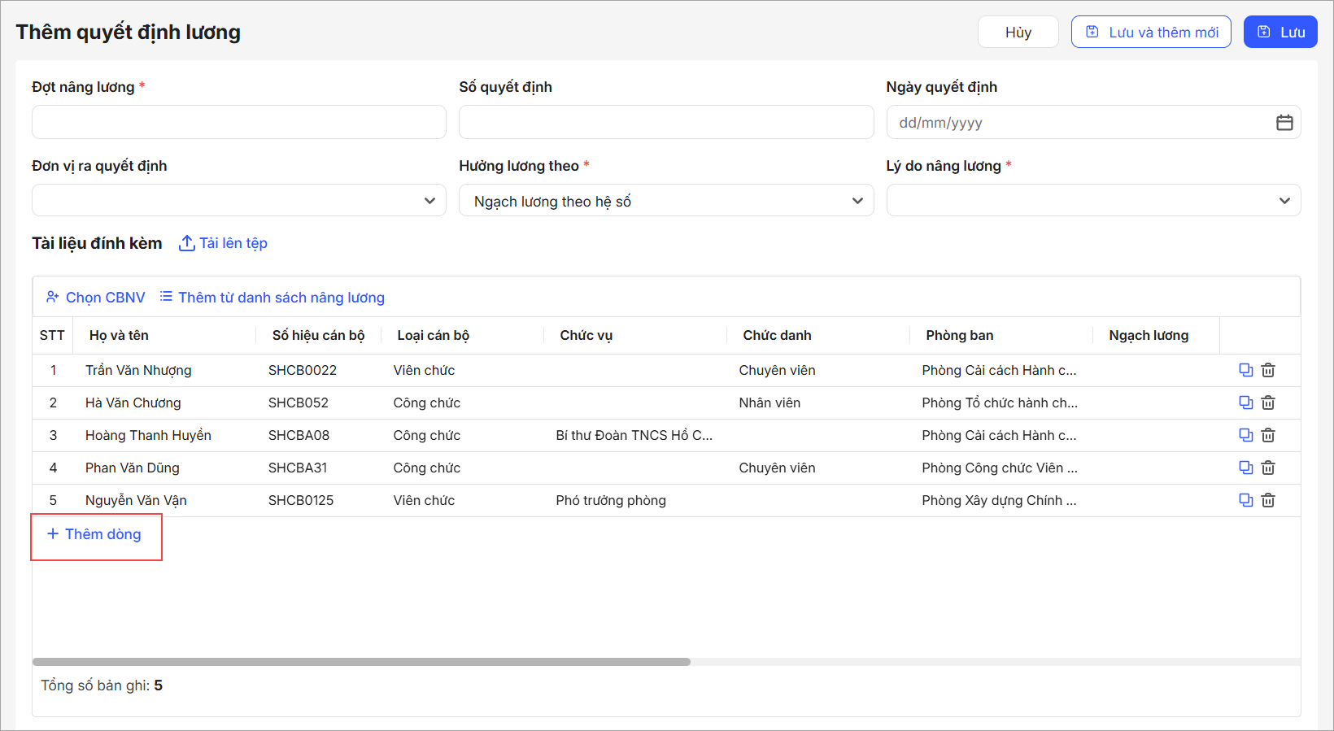Delete the Trần Văn Nhượng row
Screen dimensions: 1334x731
[x=1268, y=371]
